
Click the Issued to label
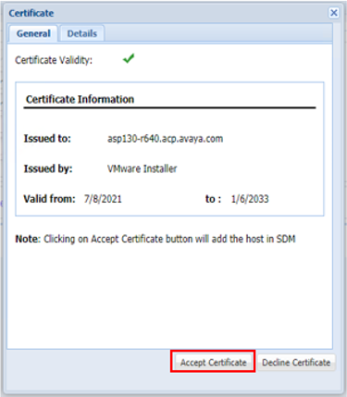click(x=47, y=139)
